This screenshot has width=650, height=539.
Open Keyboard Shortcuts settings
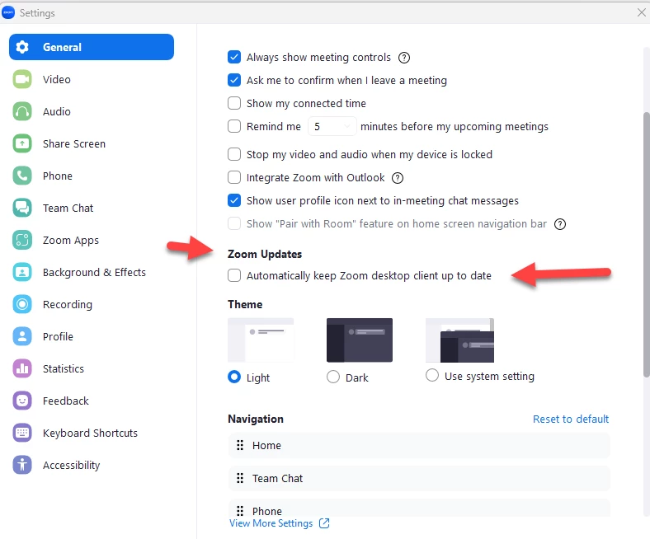[x=90, y=433]
